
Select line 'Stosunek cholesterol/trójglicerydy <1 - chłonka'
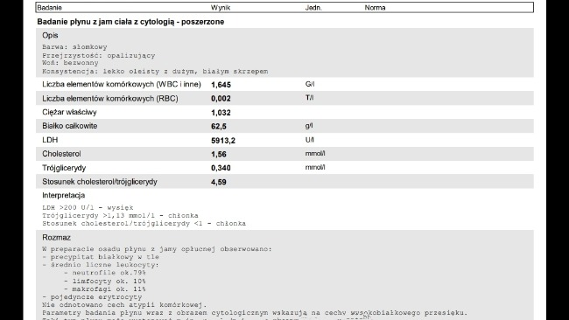[144, 224]
